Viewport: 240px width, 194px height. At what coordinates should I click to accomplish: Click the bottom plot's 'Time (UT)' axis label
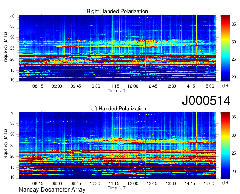117,188
